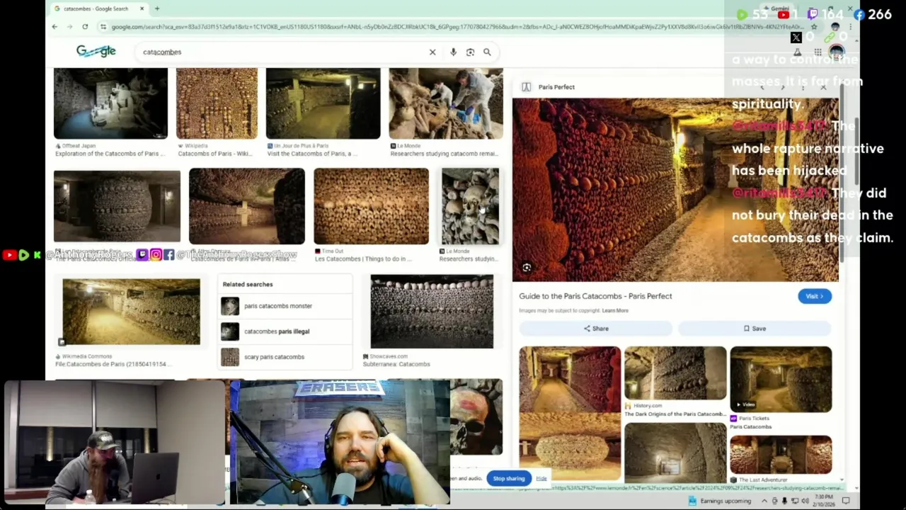
Task: Reload the page with the refresh icon
Action: pos(85,27)
